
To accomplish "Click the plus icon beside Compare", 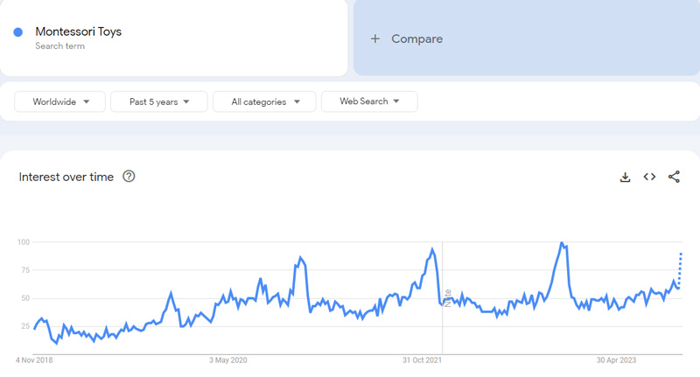I will [375, 38].
